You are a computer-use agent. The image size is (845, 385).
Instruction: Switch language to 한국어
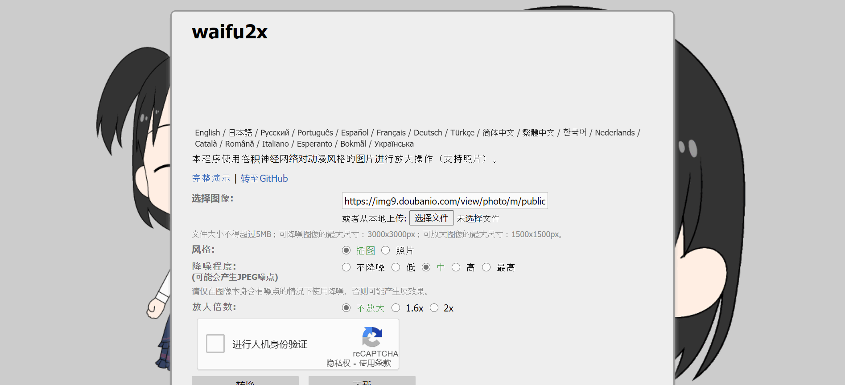(x=575, y=132)
